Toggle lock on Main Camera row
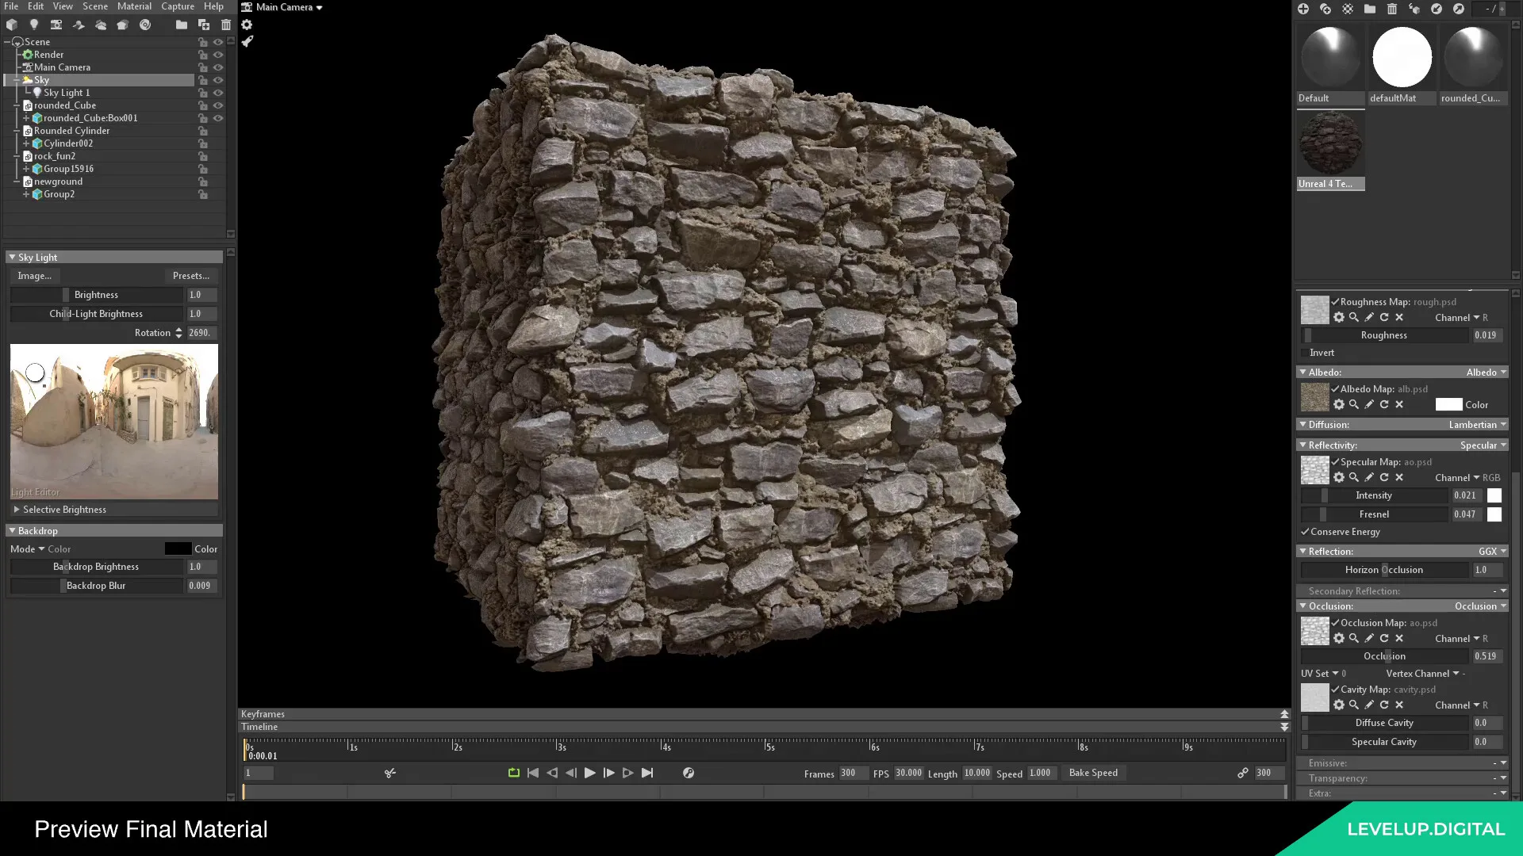The width and height of the screenshot is (1523, 856). (203, 67)
